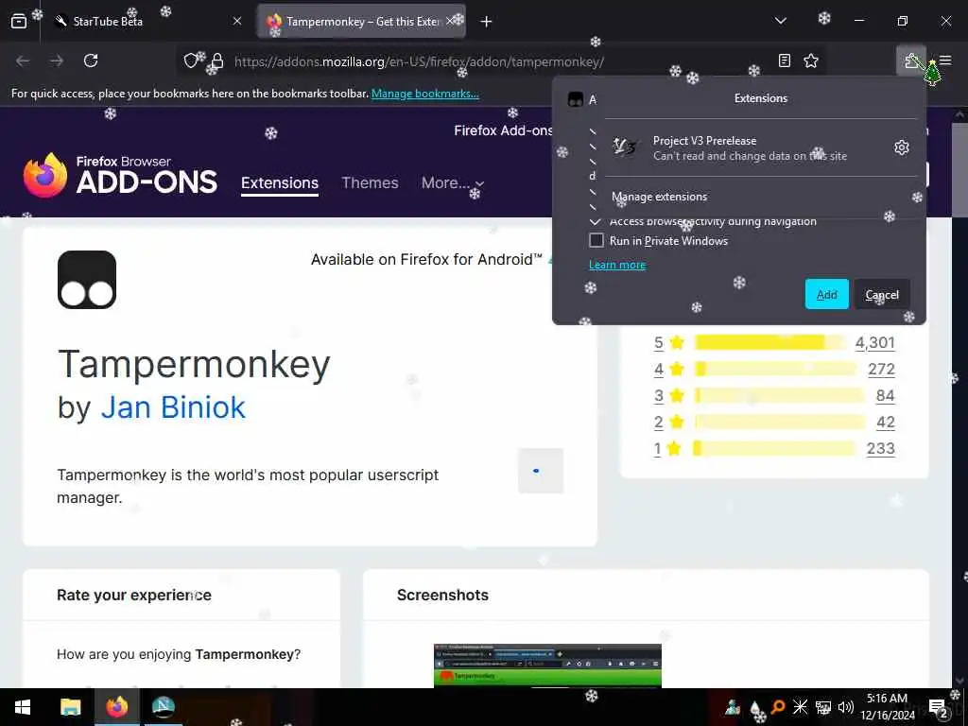Open the Extensions navigation item
This screenshot has width=968, height=726.
pyautogui.click(x=280, y=182)
